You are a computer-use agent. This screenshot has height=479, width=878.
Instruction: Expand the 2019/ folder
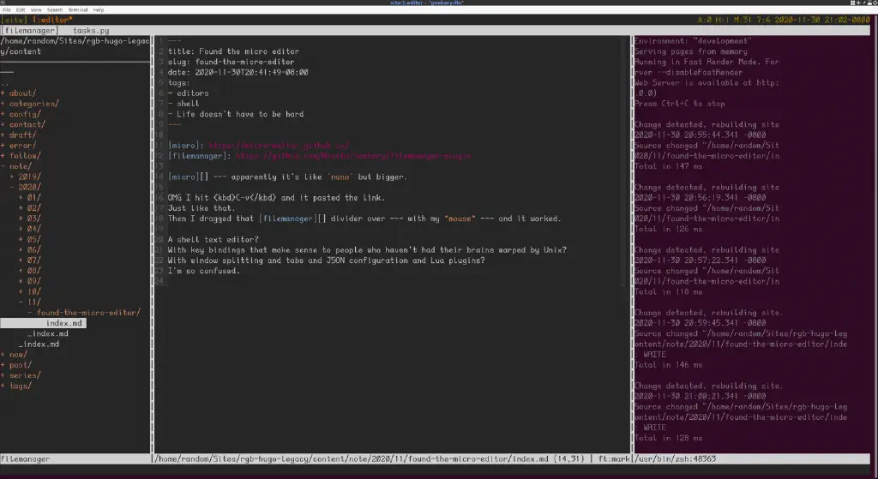(25, 177)
